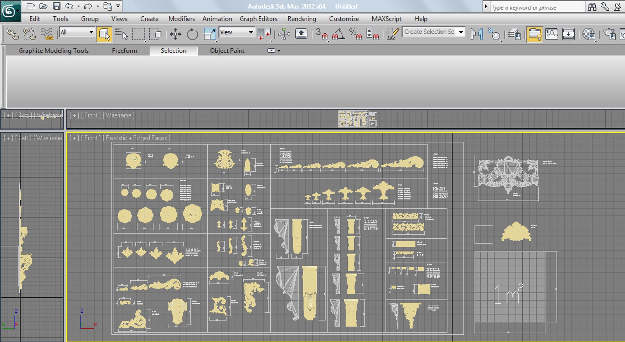Viewport: 625px width, 342px height.
Task: Open the Rendering menu
Action: tap(302, 19)
